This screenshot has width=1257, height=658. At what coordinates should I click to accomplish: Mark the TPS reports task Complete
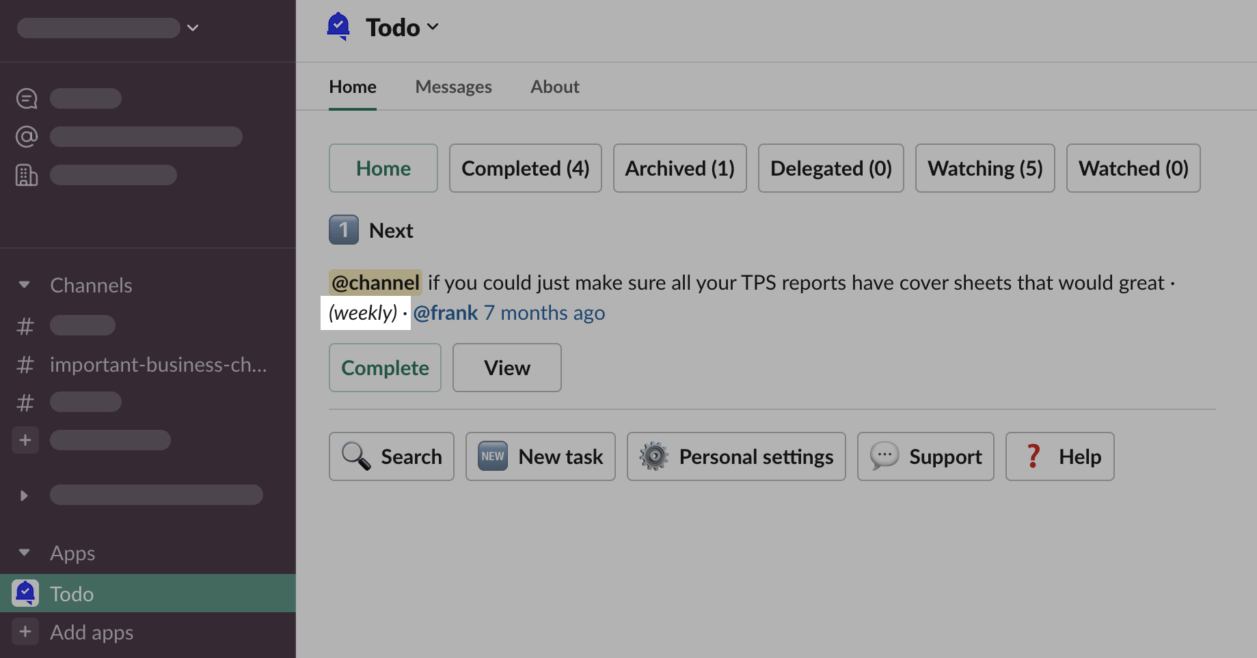pos(385,368)
